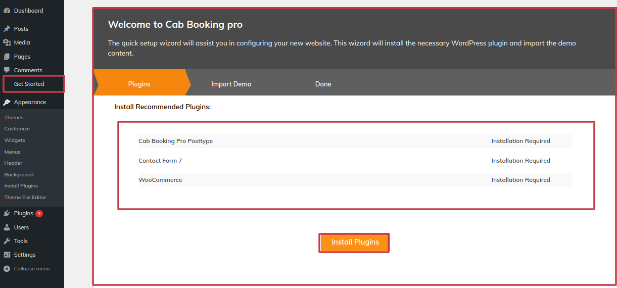Click the Comments speech bubble icon

[7, 70]
